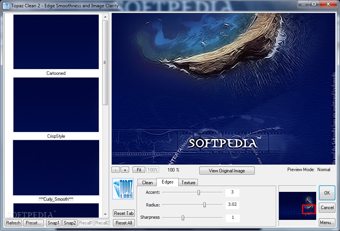The width and height of the screenshot is (340, 231).
Task: Select the Curly_Smooth preset thumbnail
Action: 56,168
